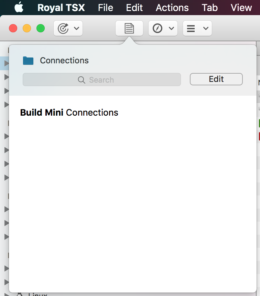Close the window with the red button

pyautogui.click(x=13, y=28)
